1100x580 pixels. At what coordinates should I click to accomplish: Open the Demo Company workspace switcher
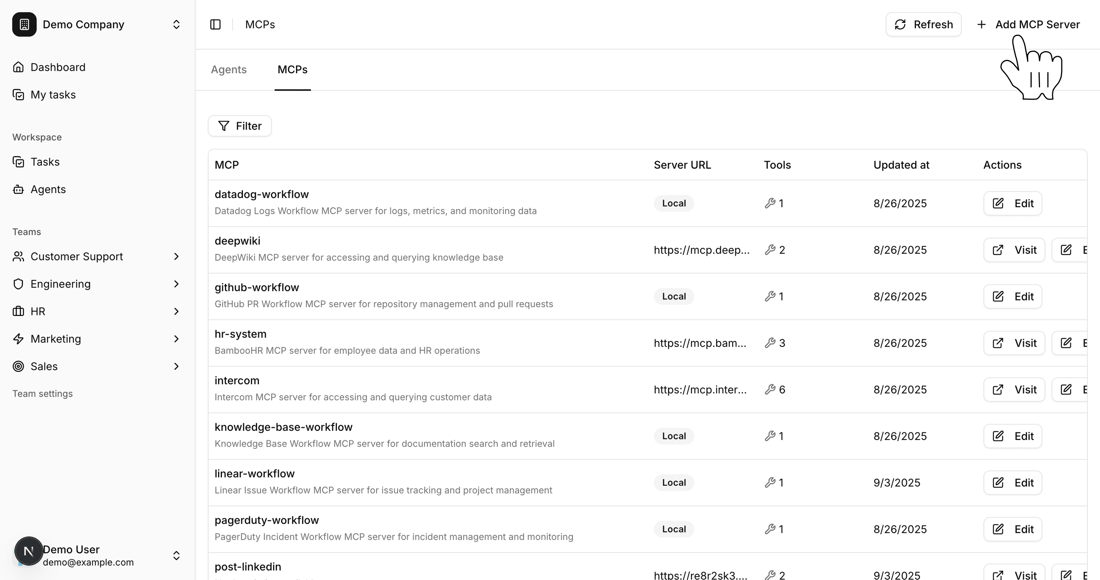[176, 24]
